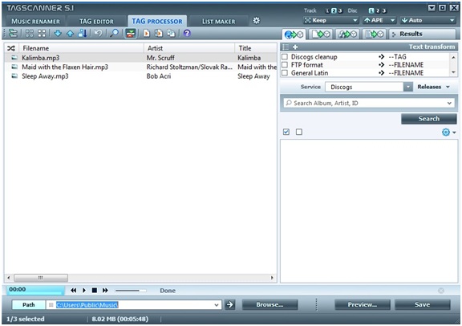The height and width of the screenshot is (326, 462).
Task: Click cancel circle icon at status right
Action: coord(441,291)
